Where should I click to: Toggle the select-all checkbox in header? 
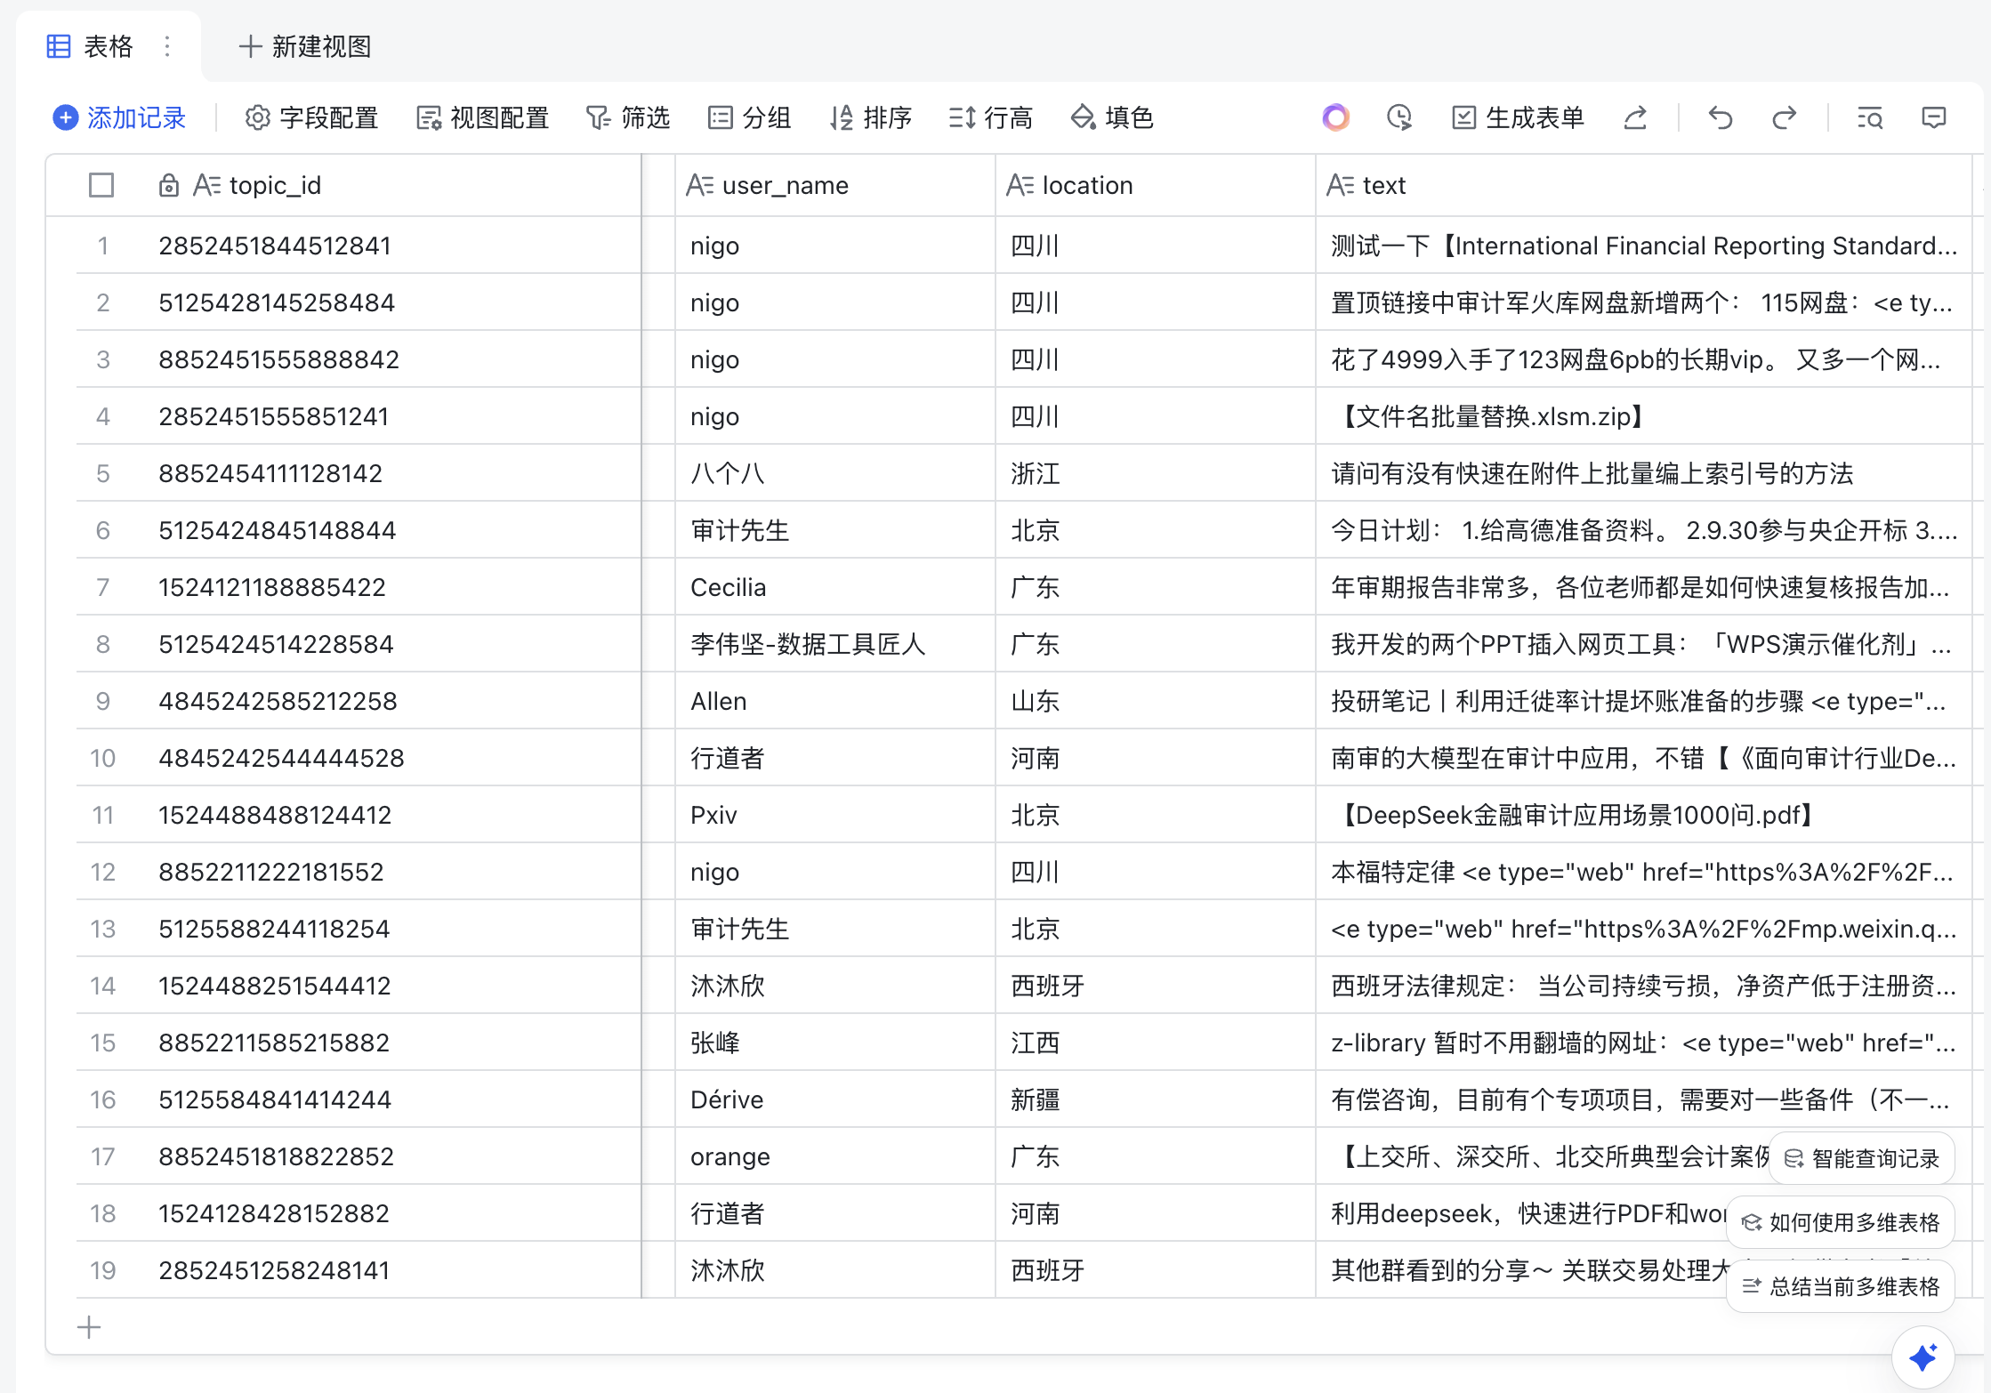[x=101, y=185]
